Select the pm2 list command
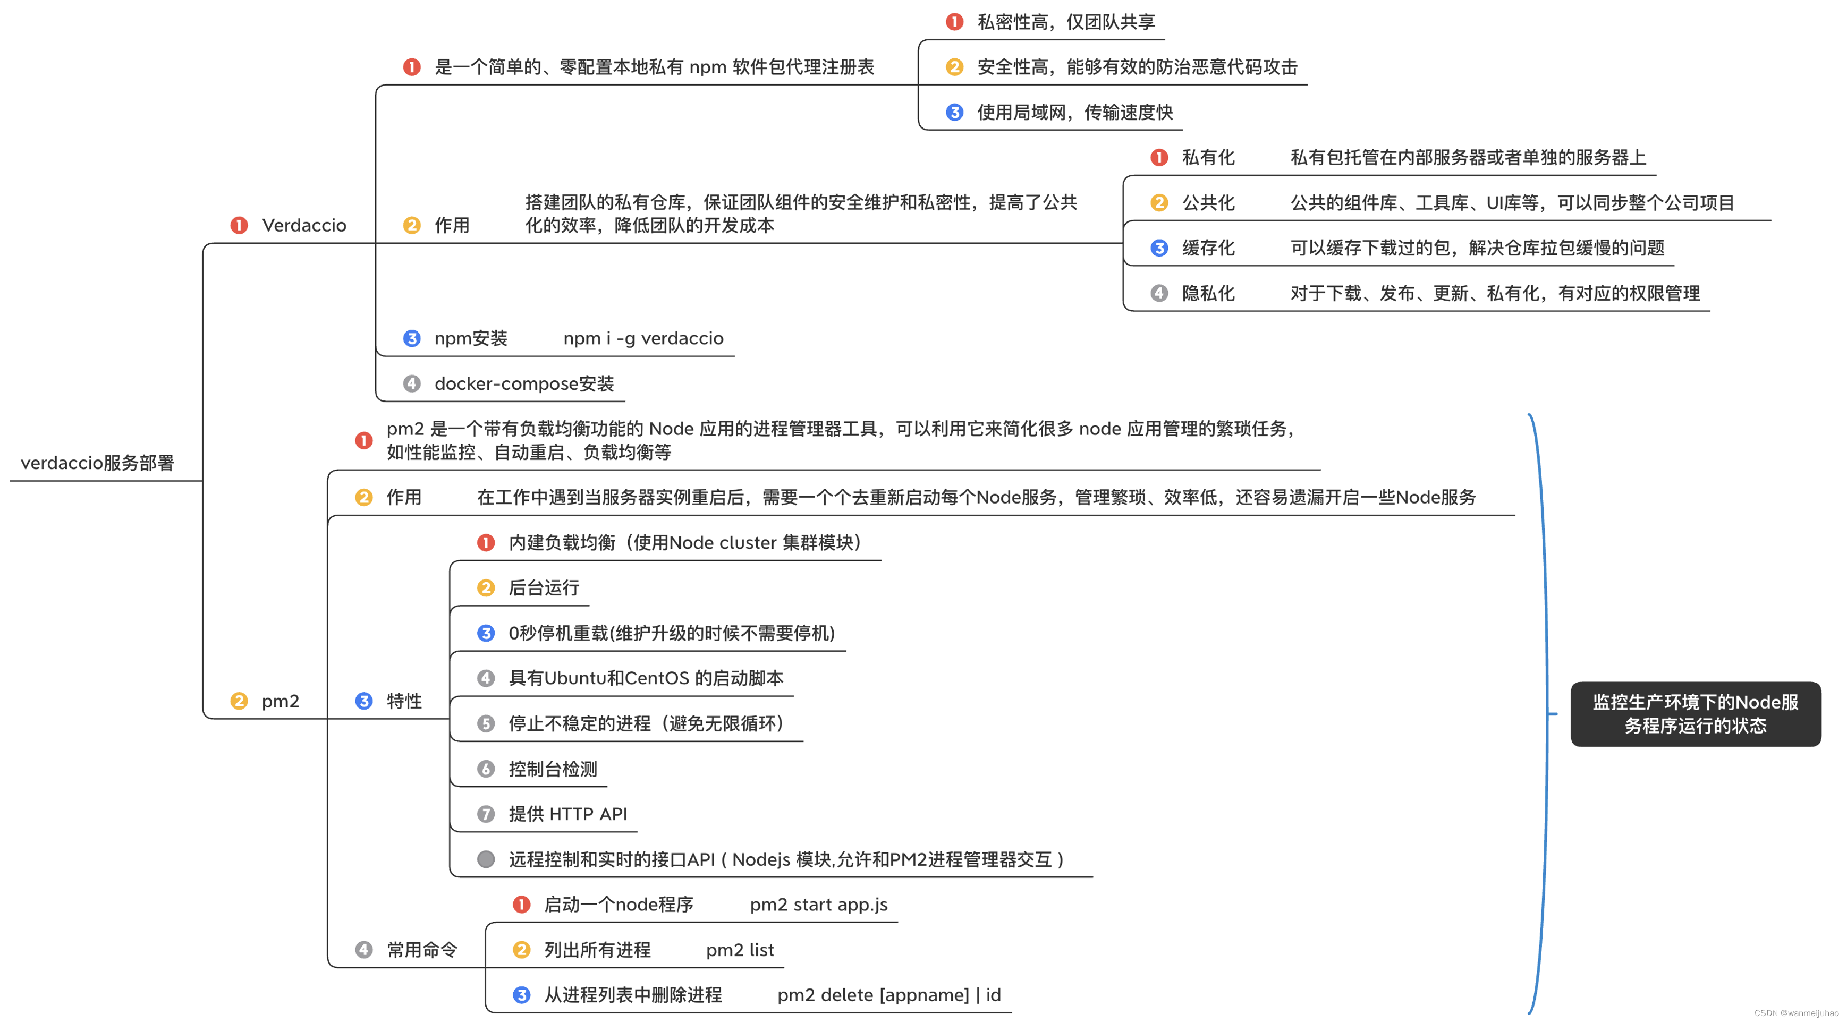Viewport: 1847px width, 1023px height. pyautogui.click(x=740, y=950)
